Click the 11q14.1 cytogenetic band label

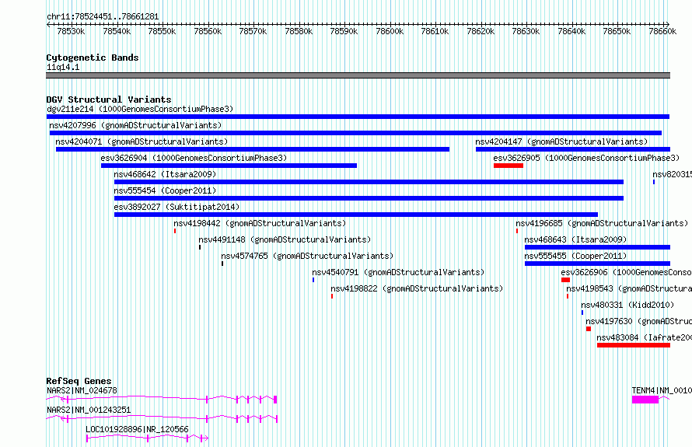(x=63, y=67)
